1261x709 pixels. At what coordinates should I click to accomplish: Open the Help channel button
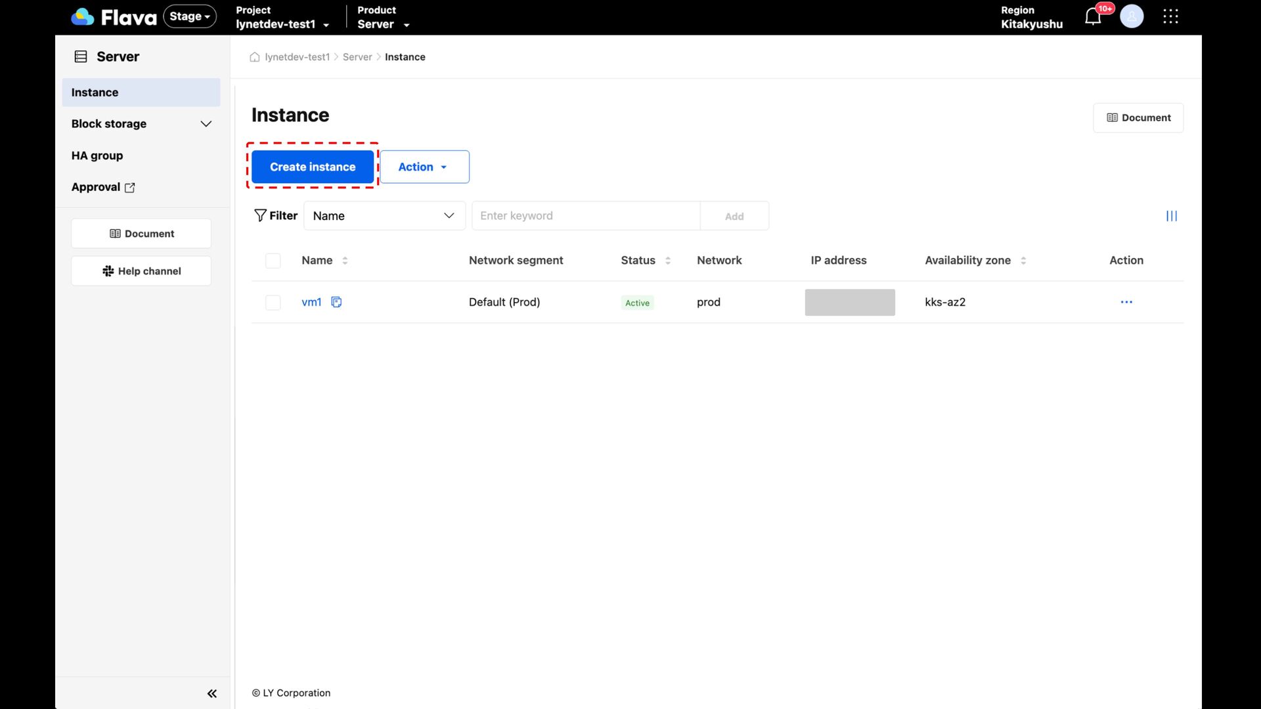click(x=141, y=271)
